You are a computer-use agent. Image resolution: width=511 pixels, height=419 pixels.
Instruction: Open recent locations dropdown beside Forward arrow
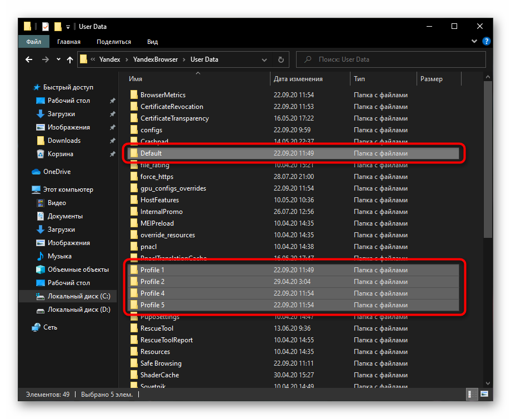coord(58,59)
